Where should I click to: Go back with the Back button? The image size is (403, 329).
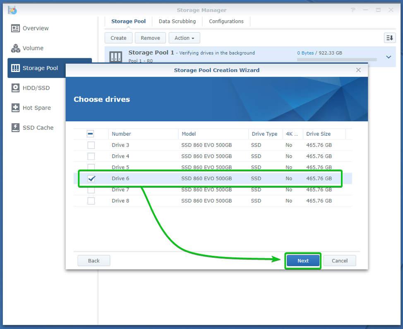94,261
